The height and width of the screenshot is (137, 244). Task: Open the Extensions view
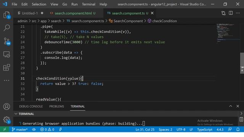pyautogui.click(x=6, y=67)
